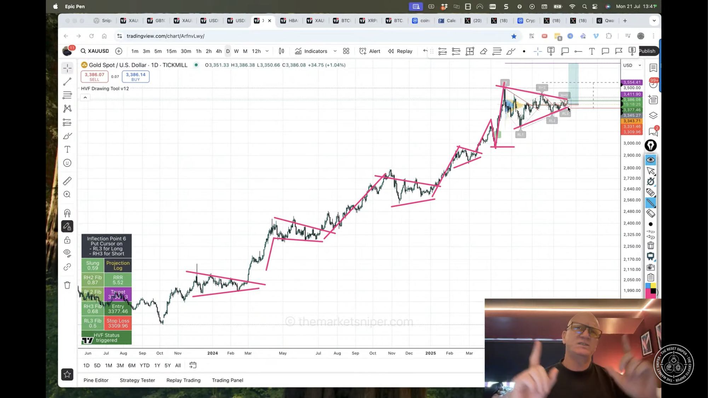Create an Alert
The width and height of the screenshot is (708, 398).
(x=370, y=51)
